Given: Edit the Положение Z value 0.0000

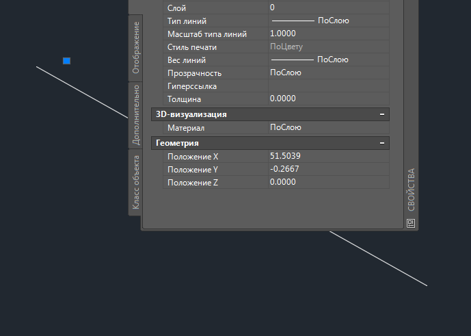Looking at the screenshot, I should (x=329, y=182).
